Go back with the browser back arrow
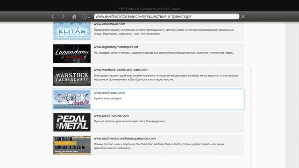 point(53,17)
